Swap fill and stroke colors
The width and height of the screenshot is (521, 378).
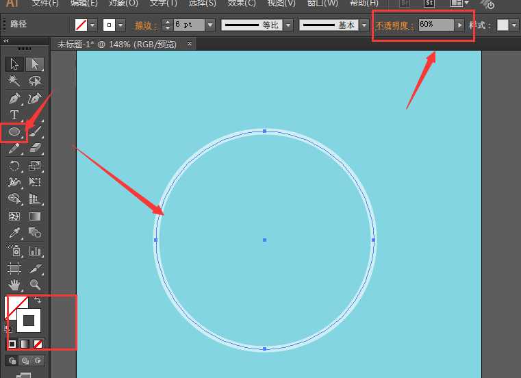[x=37, y=299]
